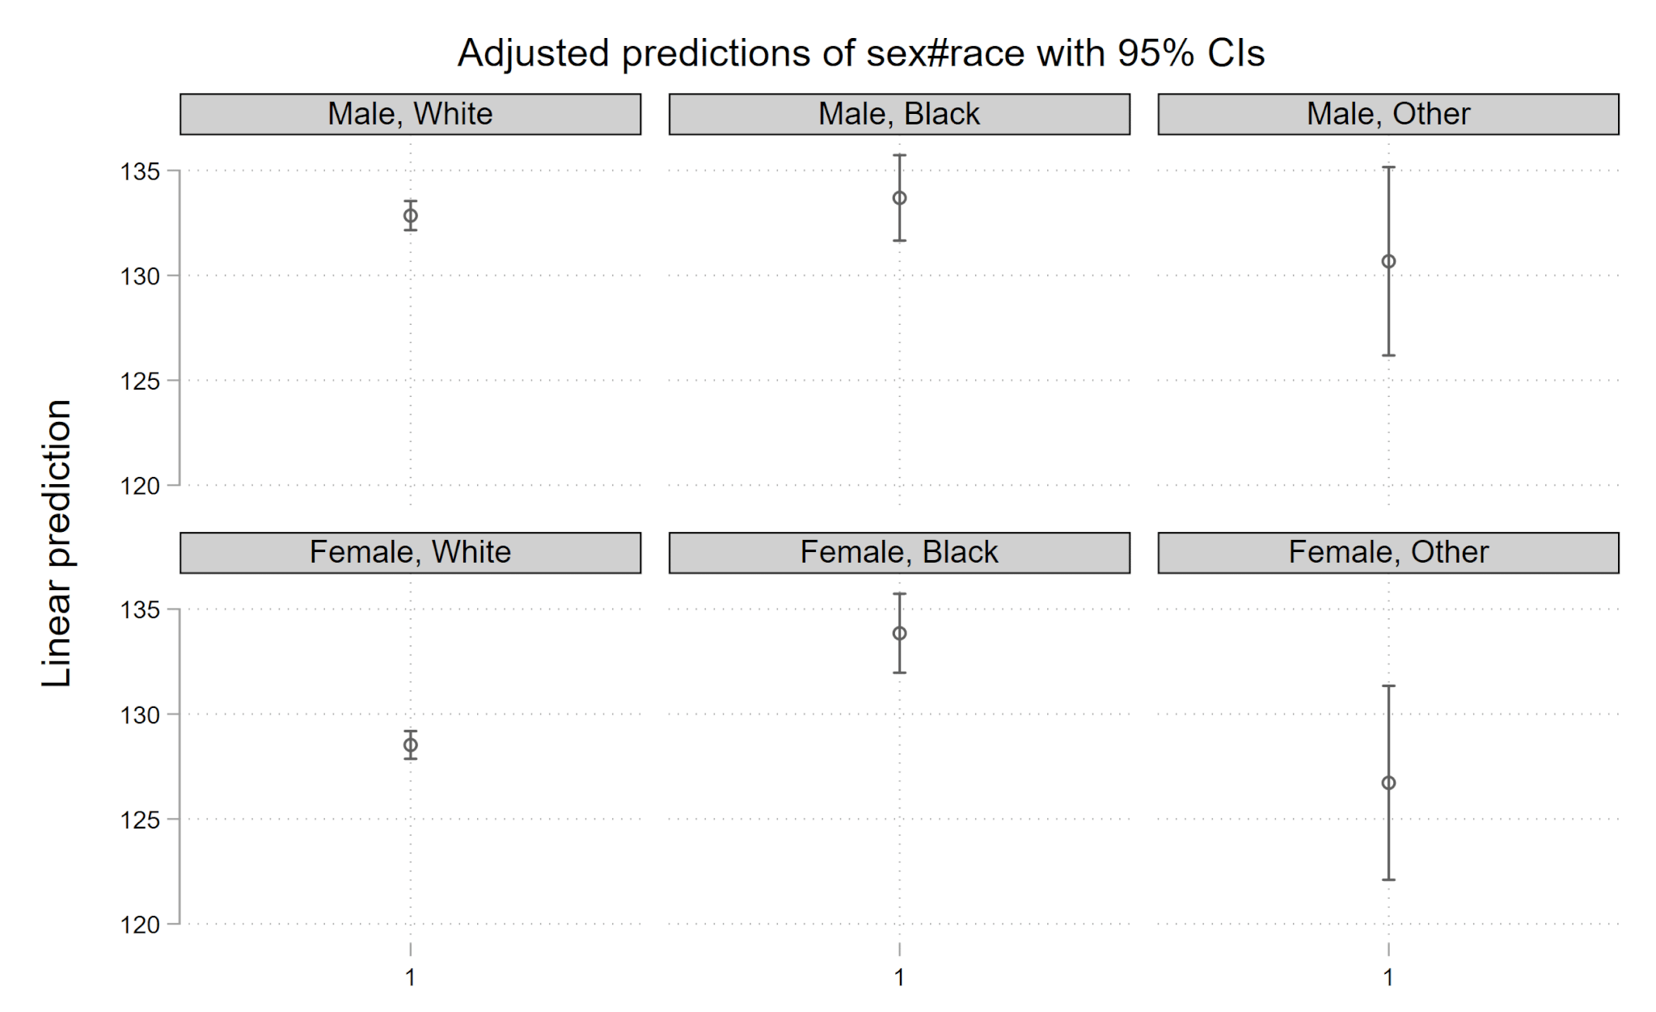Click the Female, Black point estimate marker
Screen dimensions: 1656x1012
(x=899, y=633)
